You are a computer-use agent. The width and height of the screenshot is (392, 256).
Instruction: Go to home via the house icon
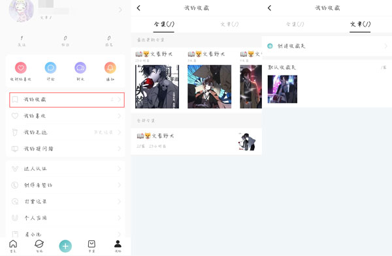point(13,244)
